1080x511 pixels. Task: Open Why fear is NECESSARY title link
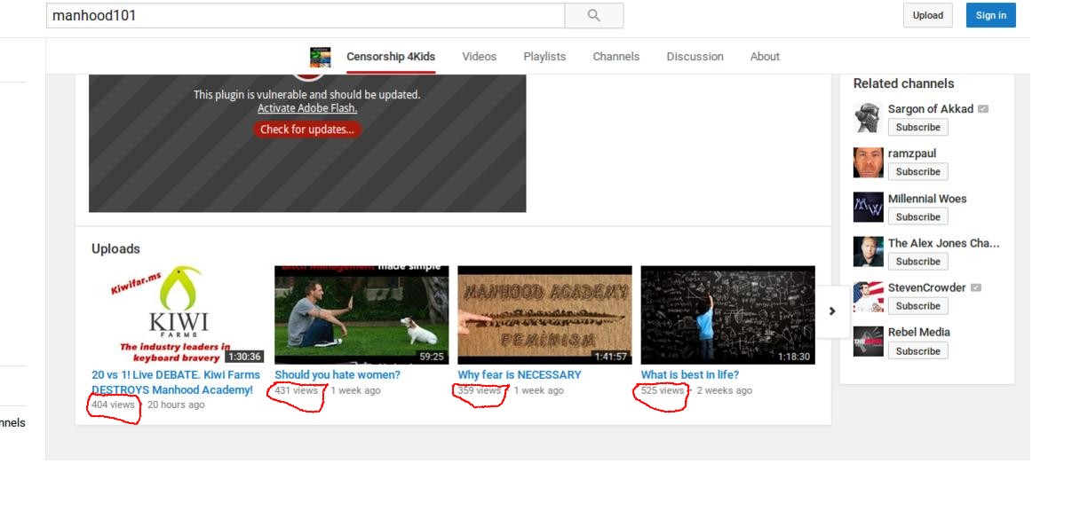(x=520, y=374)
